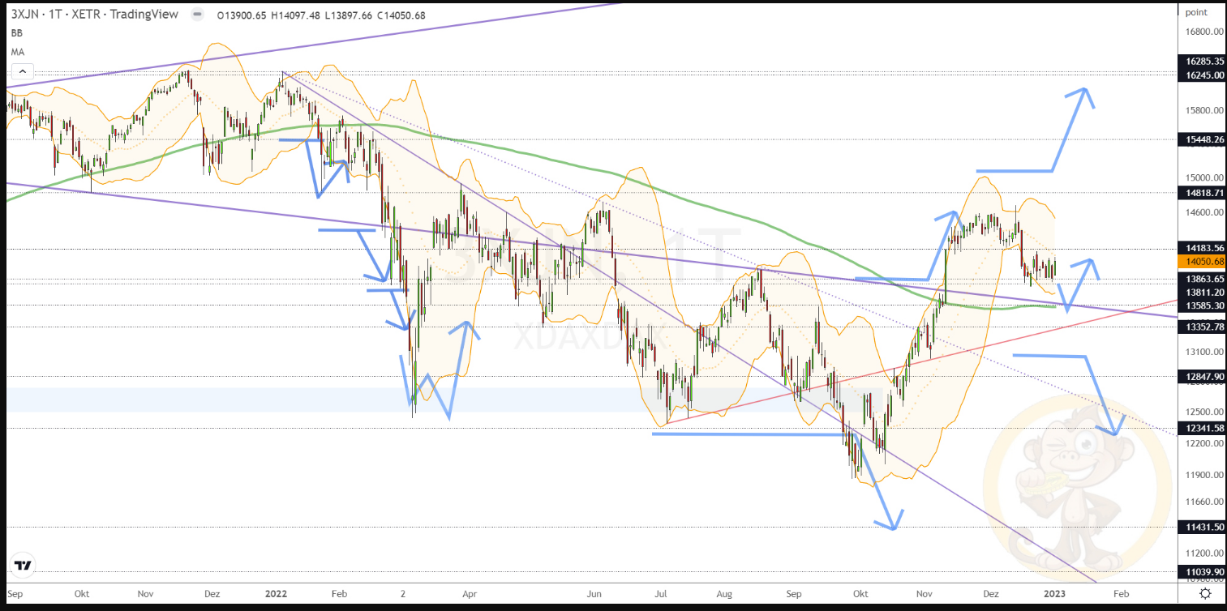Click the 13585.30 price line label
Screen dimensions: 1227x611
click(1203, 305)
